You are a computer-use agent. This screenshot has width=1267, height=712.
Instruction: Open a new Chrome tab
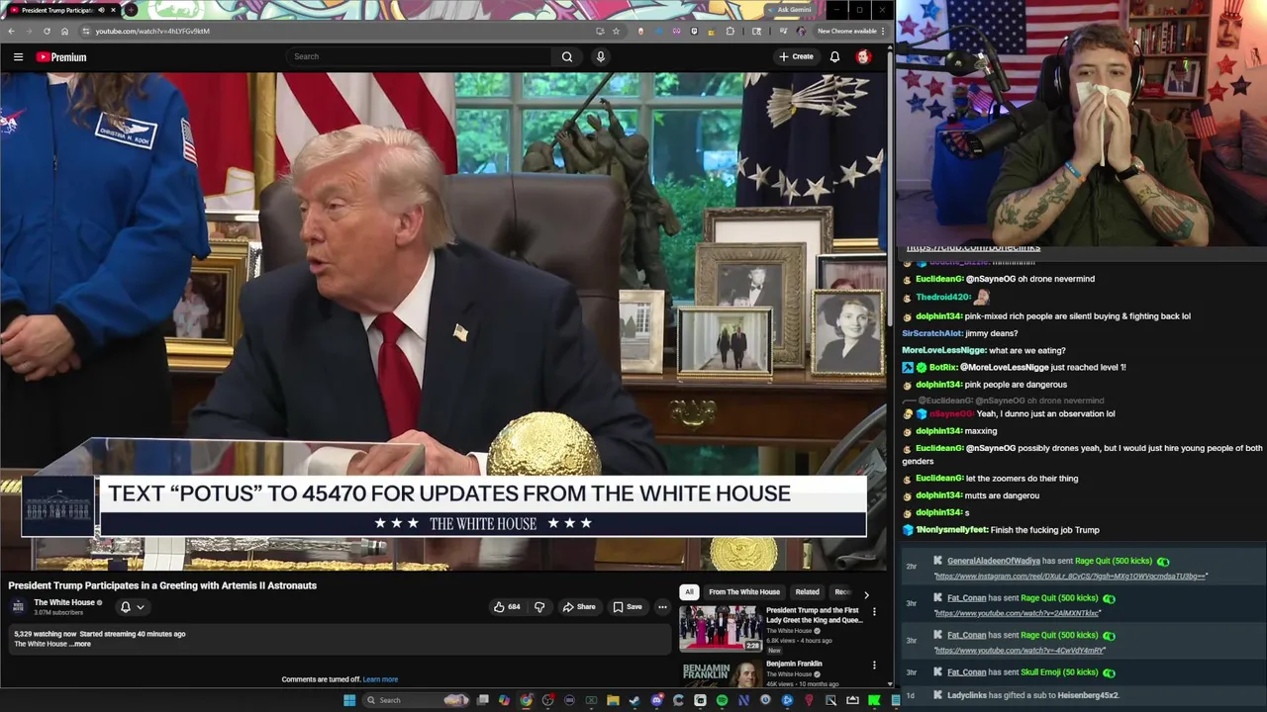click(131, 10)
